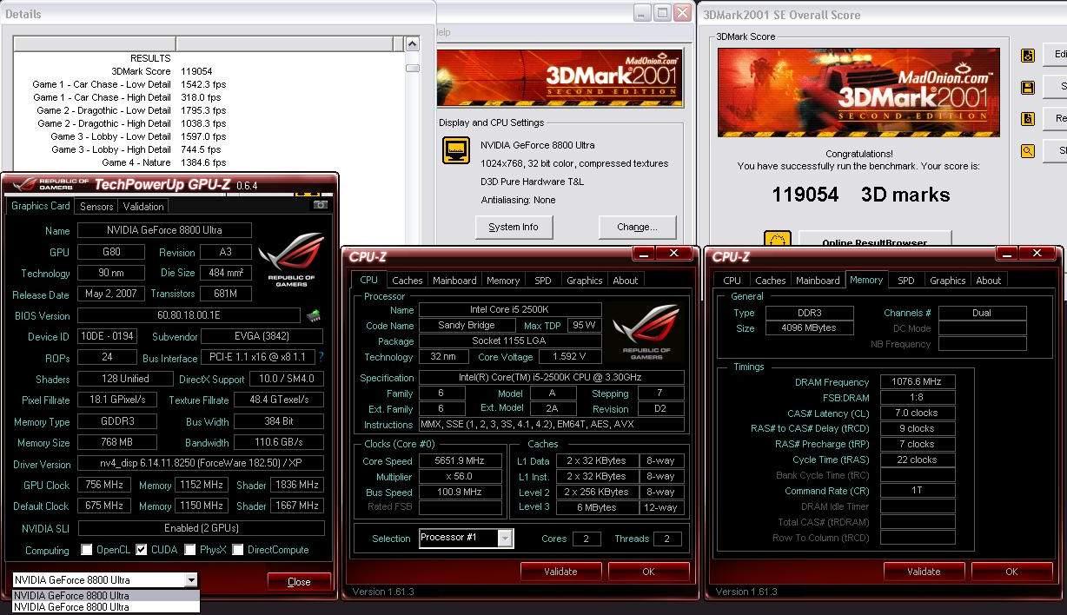
Task: Select the Graphics Card tab in GPU-Z
Action: click(41, 207)
